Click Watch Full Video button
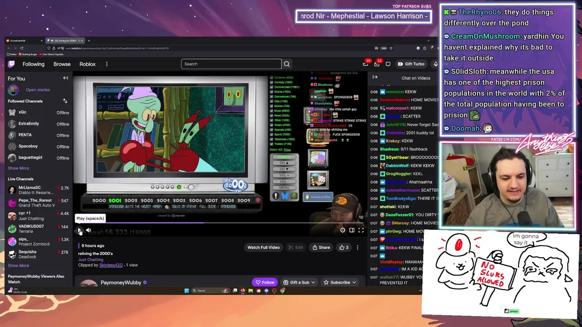Image resolution: width=582 pixels, height=327 pixels. (x=263, y=248)
